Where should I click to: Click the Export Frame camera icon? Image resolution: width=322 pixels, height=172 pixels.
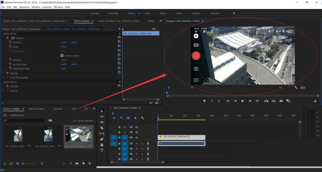[281, 101]
